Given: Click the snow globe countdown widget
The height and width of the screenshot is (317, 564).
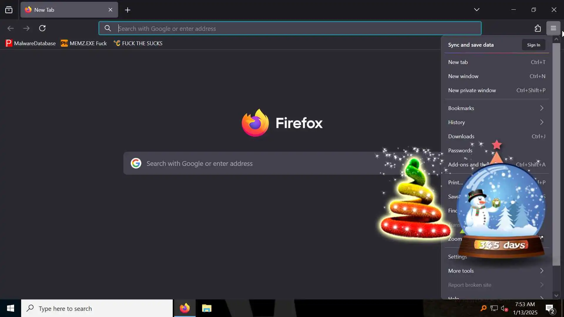Looking at the screenshot, I should pos(502,211).
